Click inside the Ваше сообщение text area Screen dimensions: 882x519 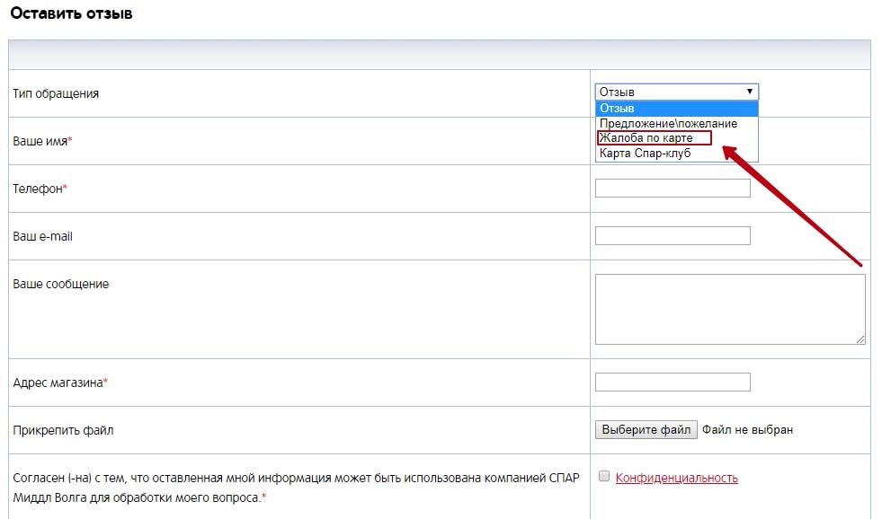click(729, 309)
